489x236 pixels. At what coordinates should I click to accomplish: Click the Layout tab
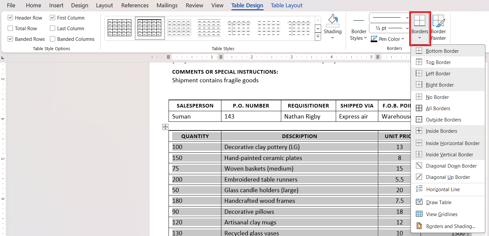(104, 5)
